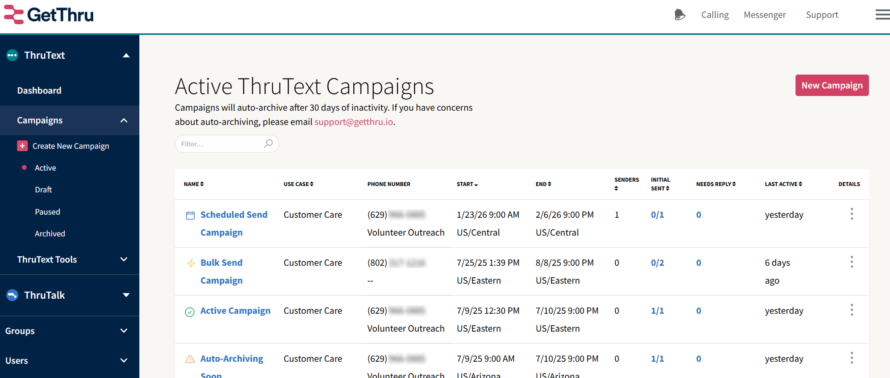Click the ThruText product icon

12,55
